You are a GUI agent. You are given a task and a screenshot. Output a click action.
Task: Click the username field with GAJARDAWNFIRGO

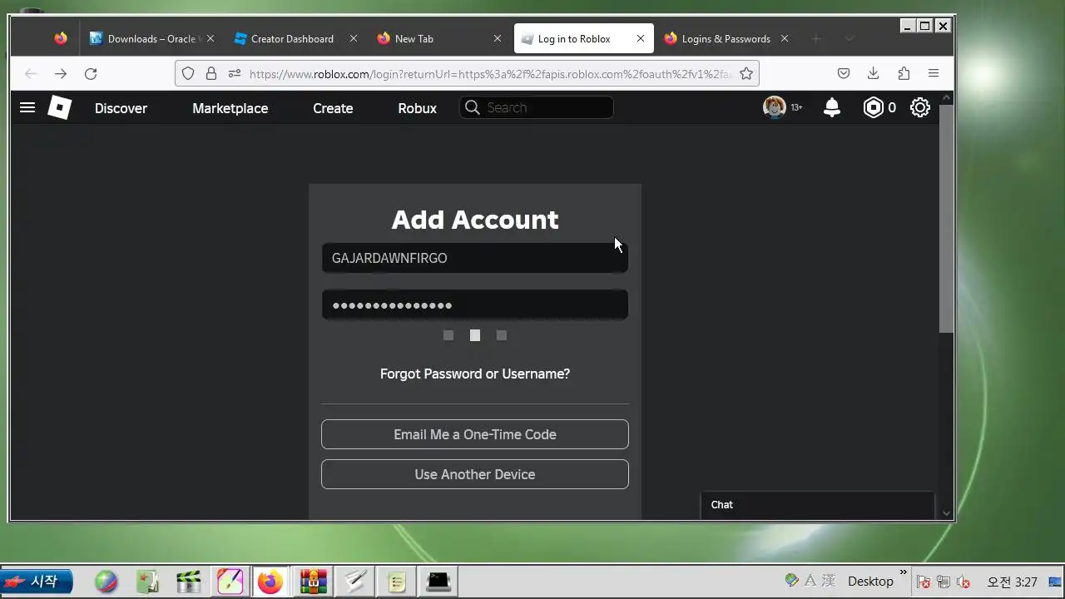click(x=475, y=258)
